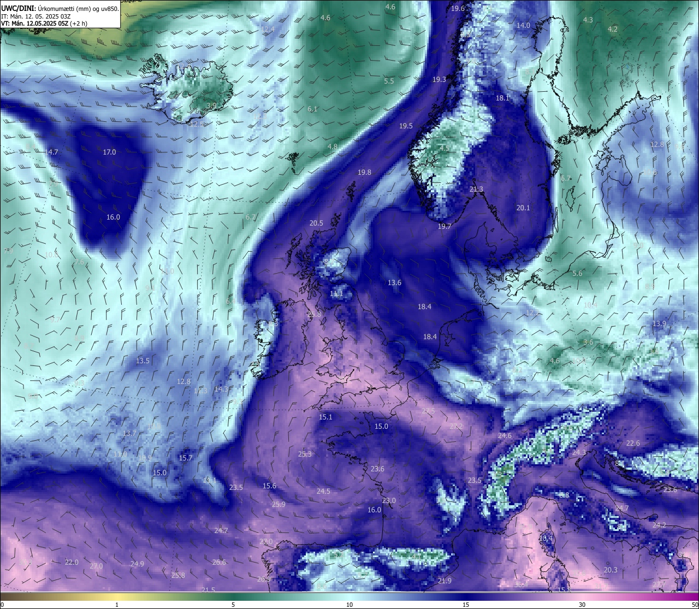Screen dimensions: 699x609
Task: Select the 19.8 value near the Faroe Islands
Action: click(364, 172)
